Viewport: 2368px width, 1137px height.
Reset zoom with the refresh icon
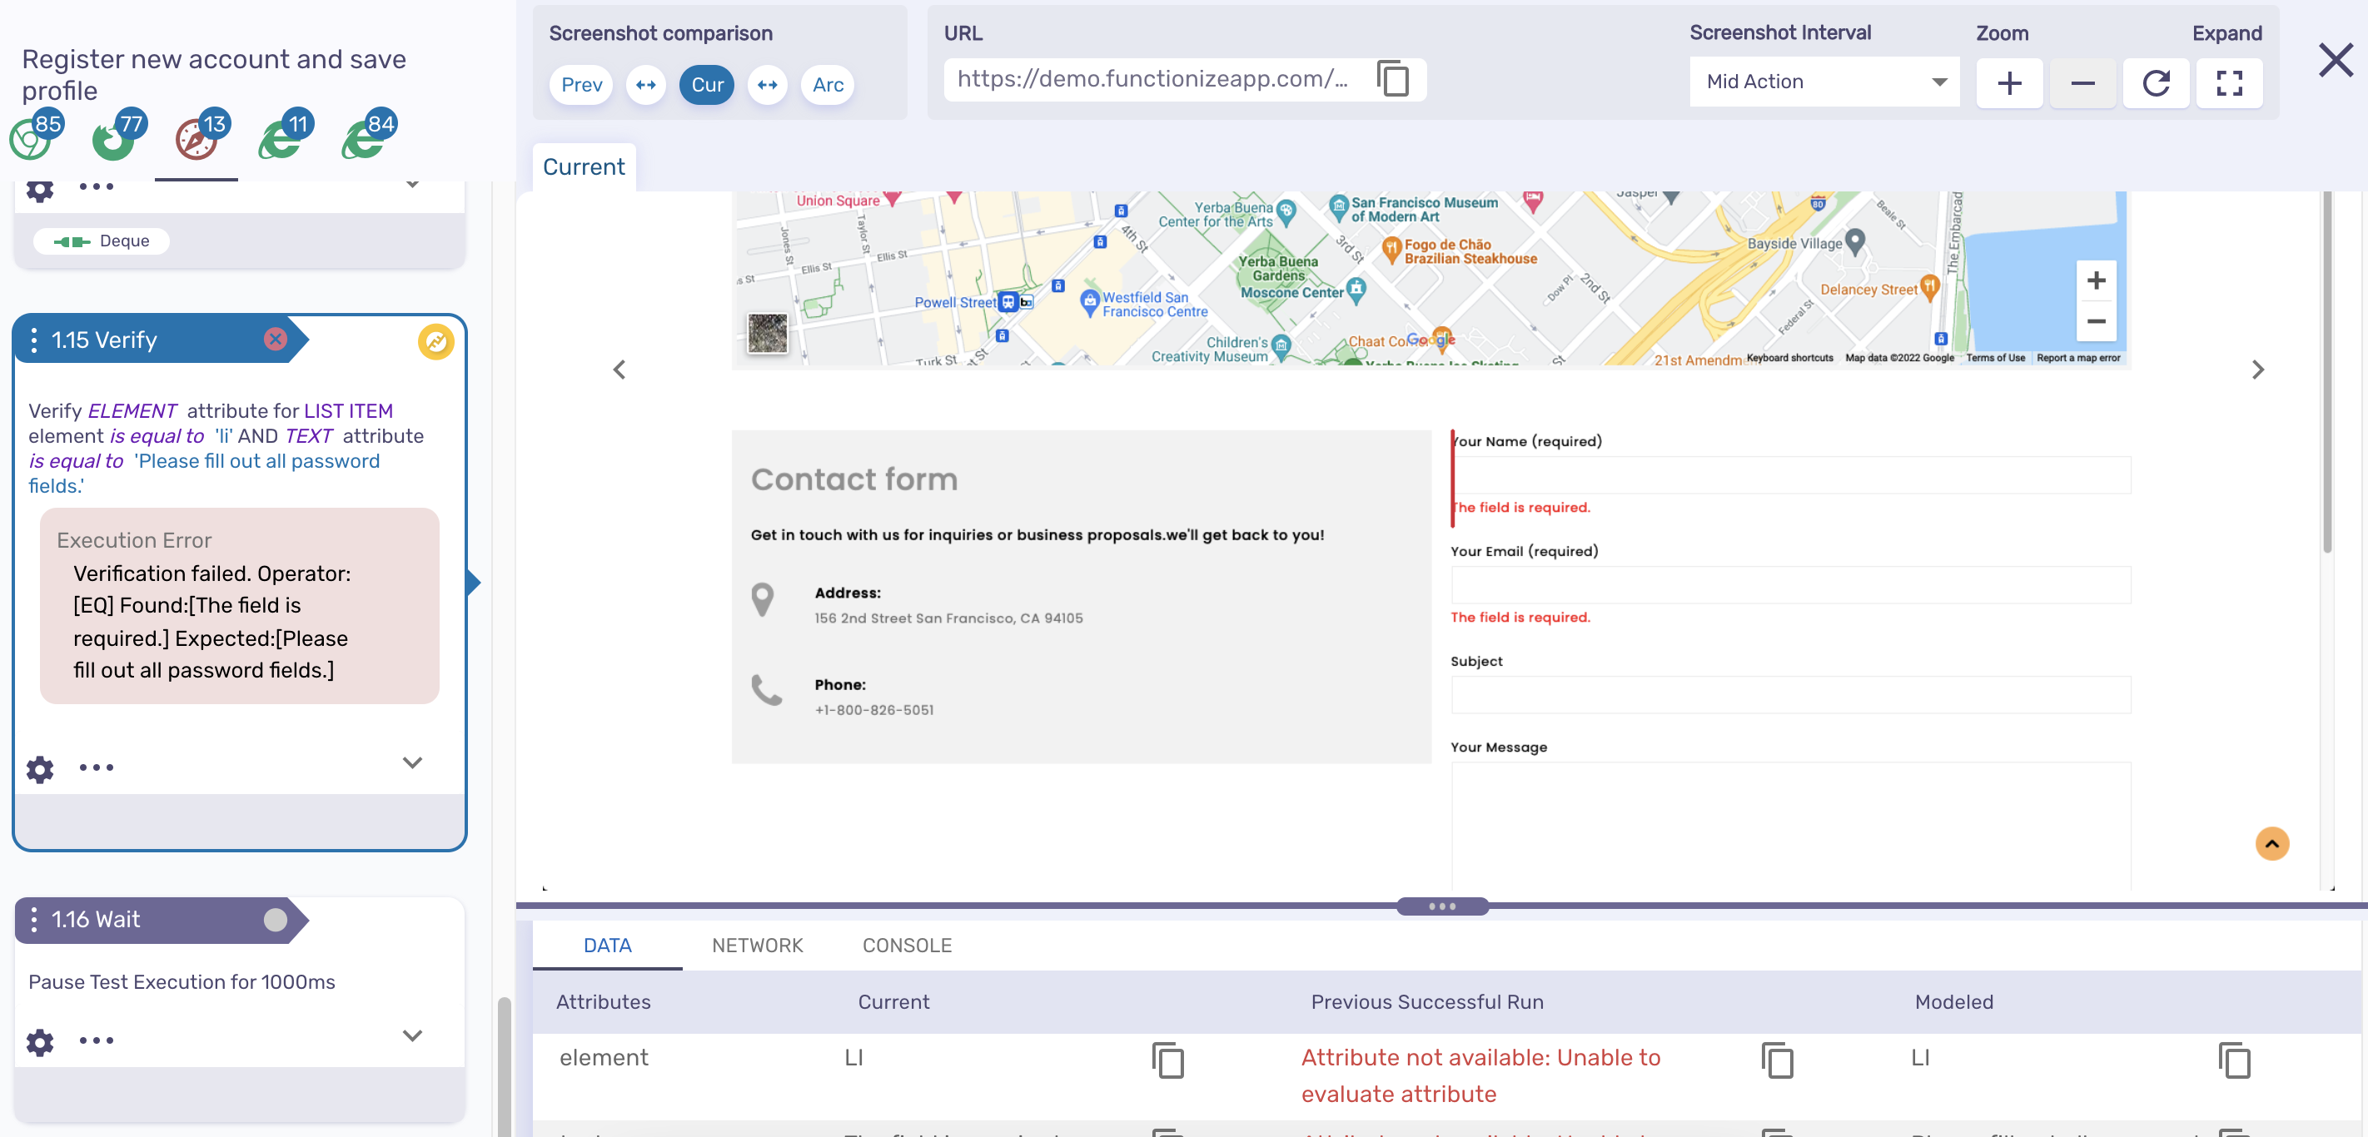click(2156, 83)
